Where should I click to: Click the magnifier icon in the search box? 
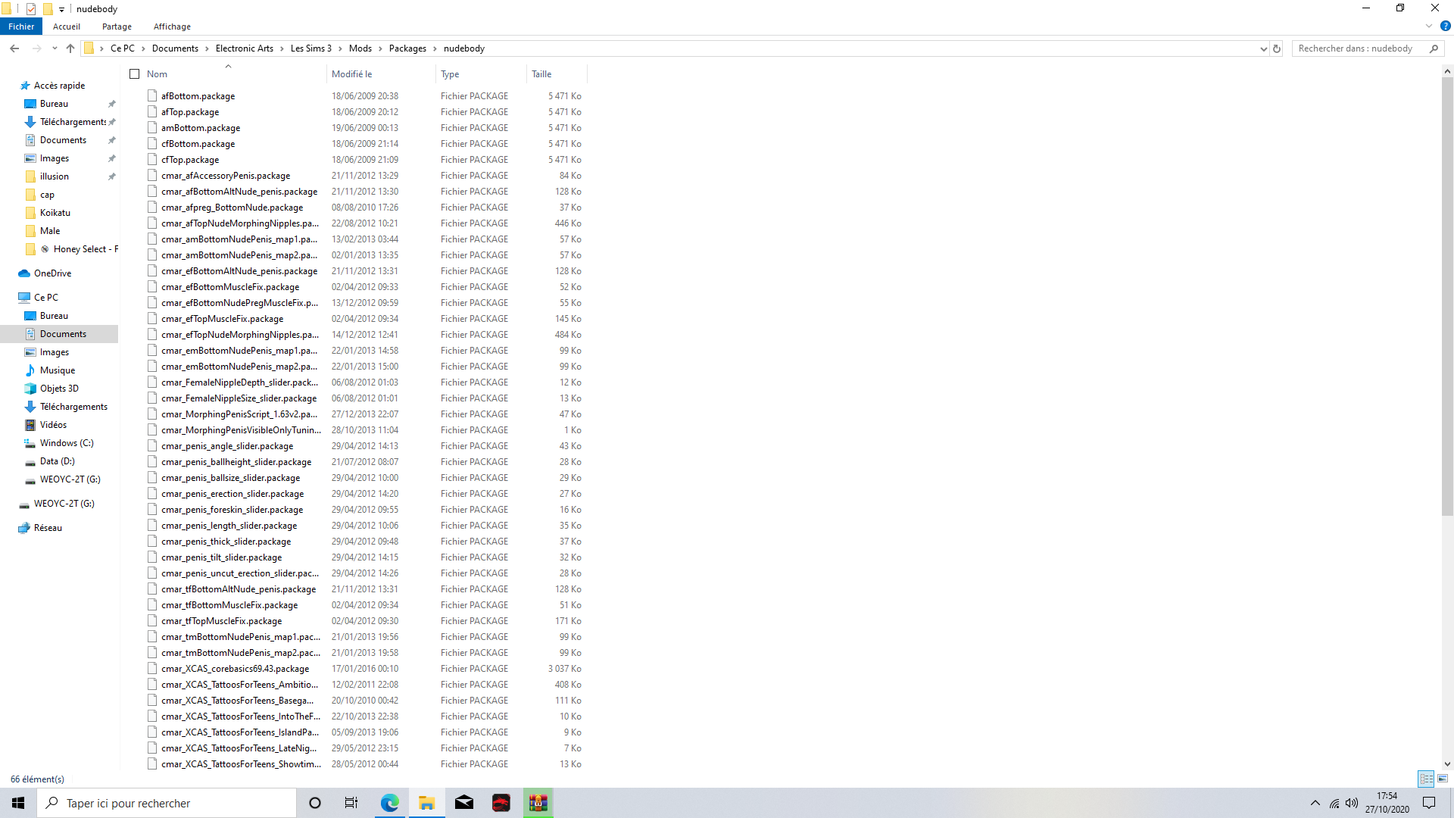pos(1434,48)
